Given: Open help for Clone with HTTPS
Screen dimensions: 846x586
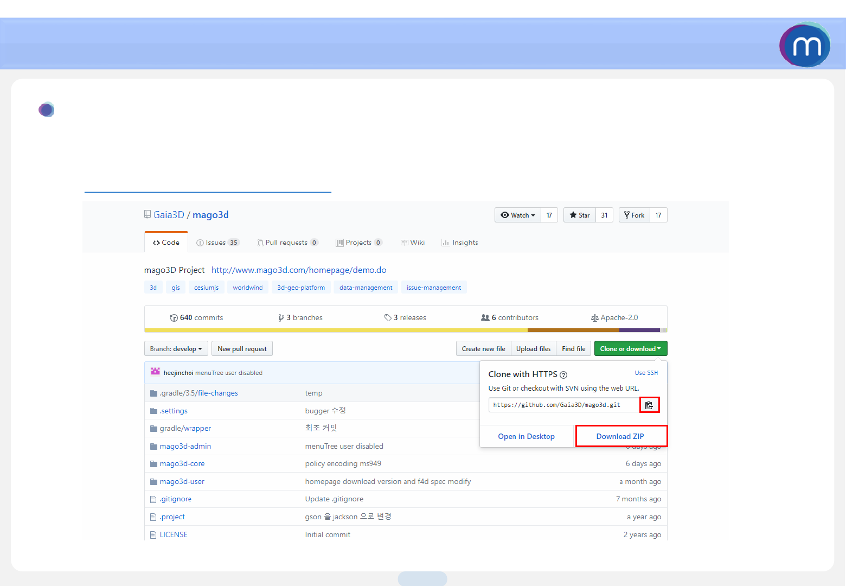Looking at the screenshot, I should (563, 375).
